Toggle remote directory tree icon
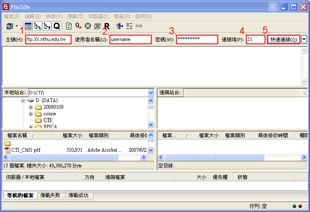This screenshot has height=212, width=310. (47, 26)
